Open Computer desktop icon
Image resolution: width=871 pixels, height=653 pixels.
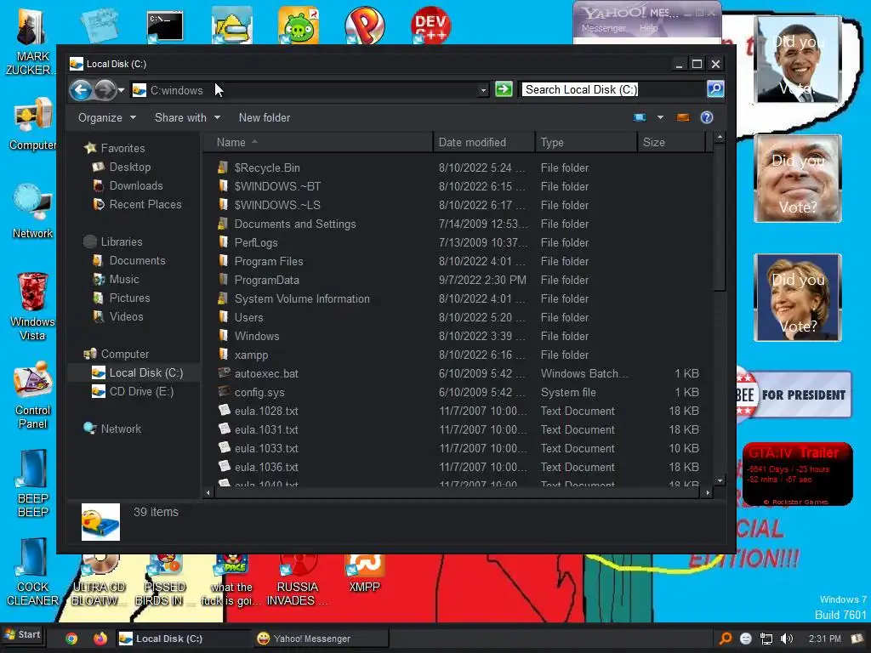[32, 123]
